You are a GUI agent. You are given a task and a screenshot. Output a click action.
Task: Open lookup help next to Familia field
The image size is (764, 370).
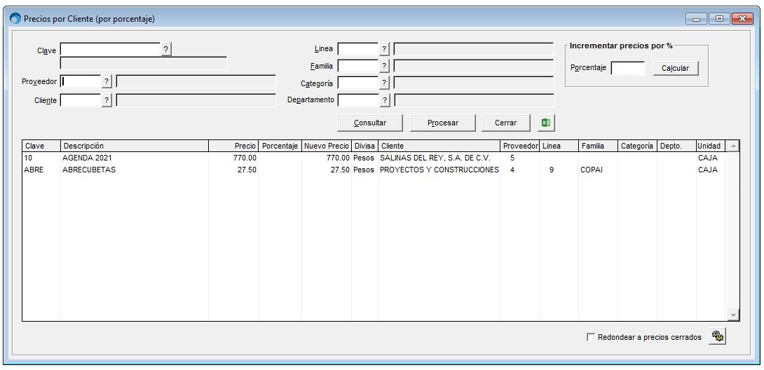click(x=384, y=66)
